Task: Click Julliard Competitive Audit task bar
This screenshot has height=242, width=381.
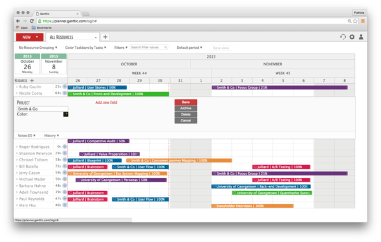Action: 98,141
